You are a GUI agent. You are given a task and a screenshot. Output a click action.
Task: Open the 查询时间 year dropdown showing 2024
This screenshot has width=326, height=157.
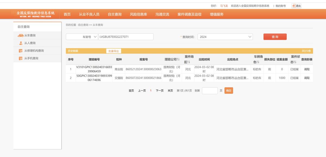[x=225, y=37]
